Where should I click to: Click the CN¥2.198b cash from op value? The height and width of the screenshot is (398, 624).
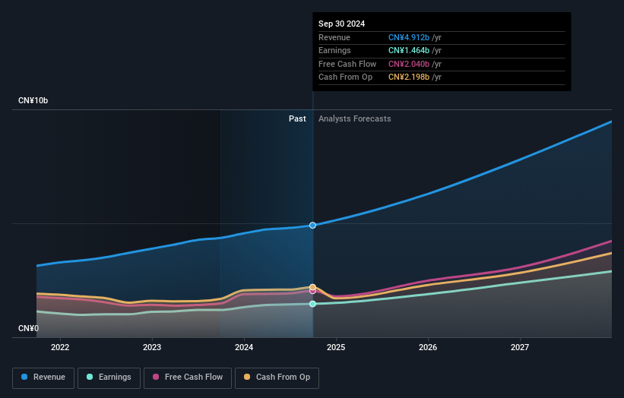coord(409,77)
